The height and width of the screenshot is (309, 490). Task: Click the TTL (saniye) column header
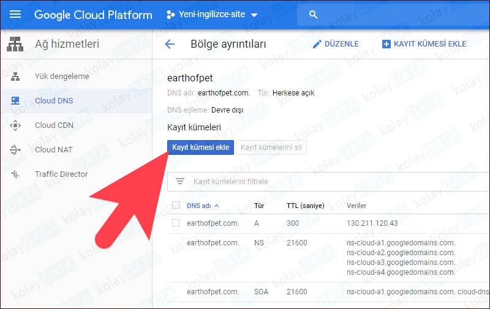pyautogui.click(x=305, y=206)
